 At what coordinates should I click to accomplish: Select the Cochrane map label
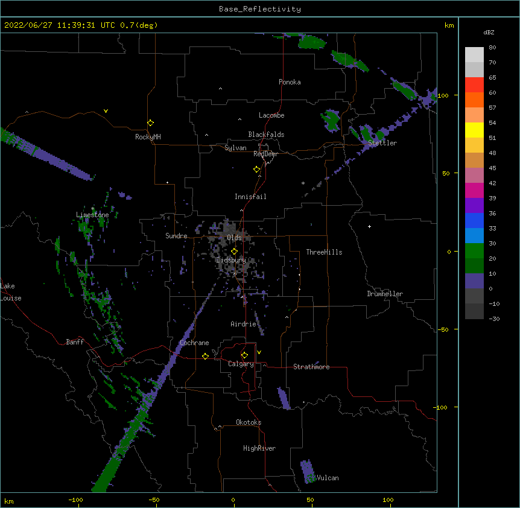(194, 343)
